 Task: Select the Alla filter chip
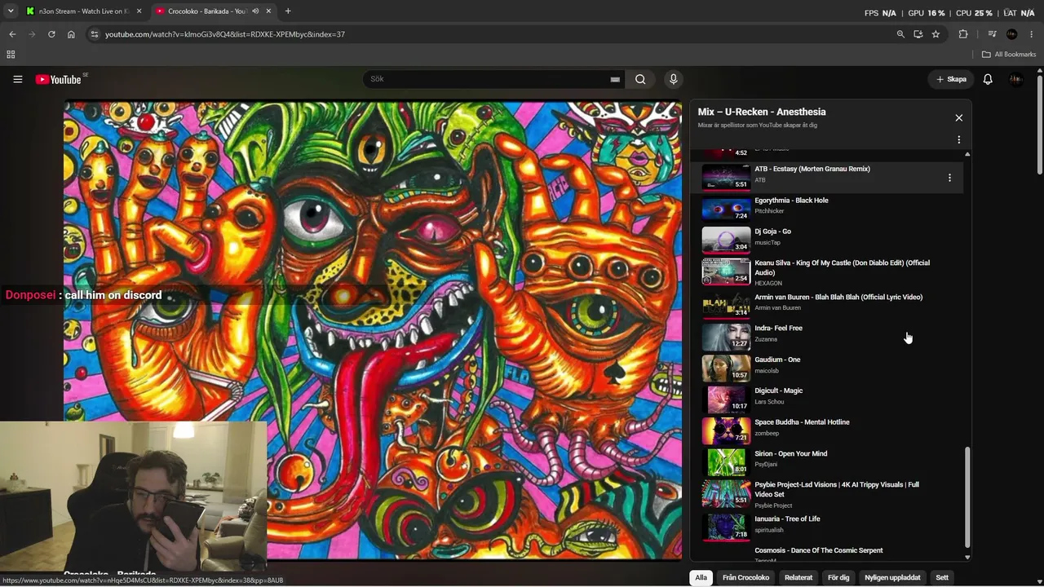pos(701,577)
